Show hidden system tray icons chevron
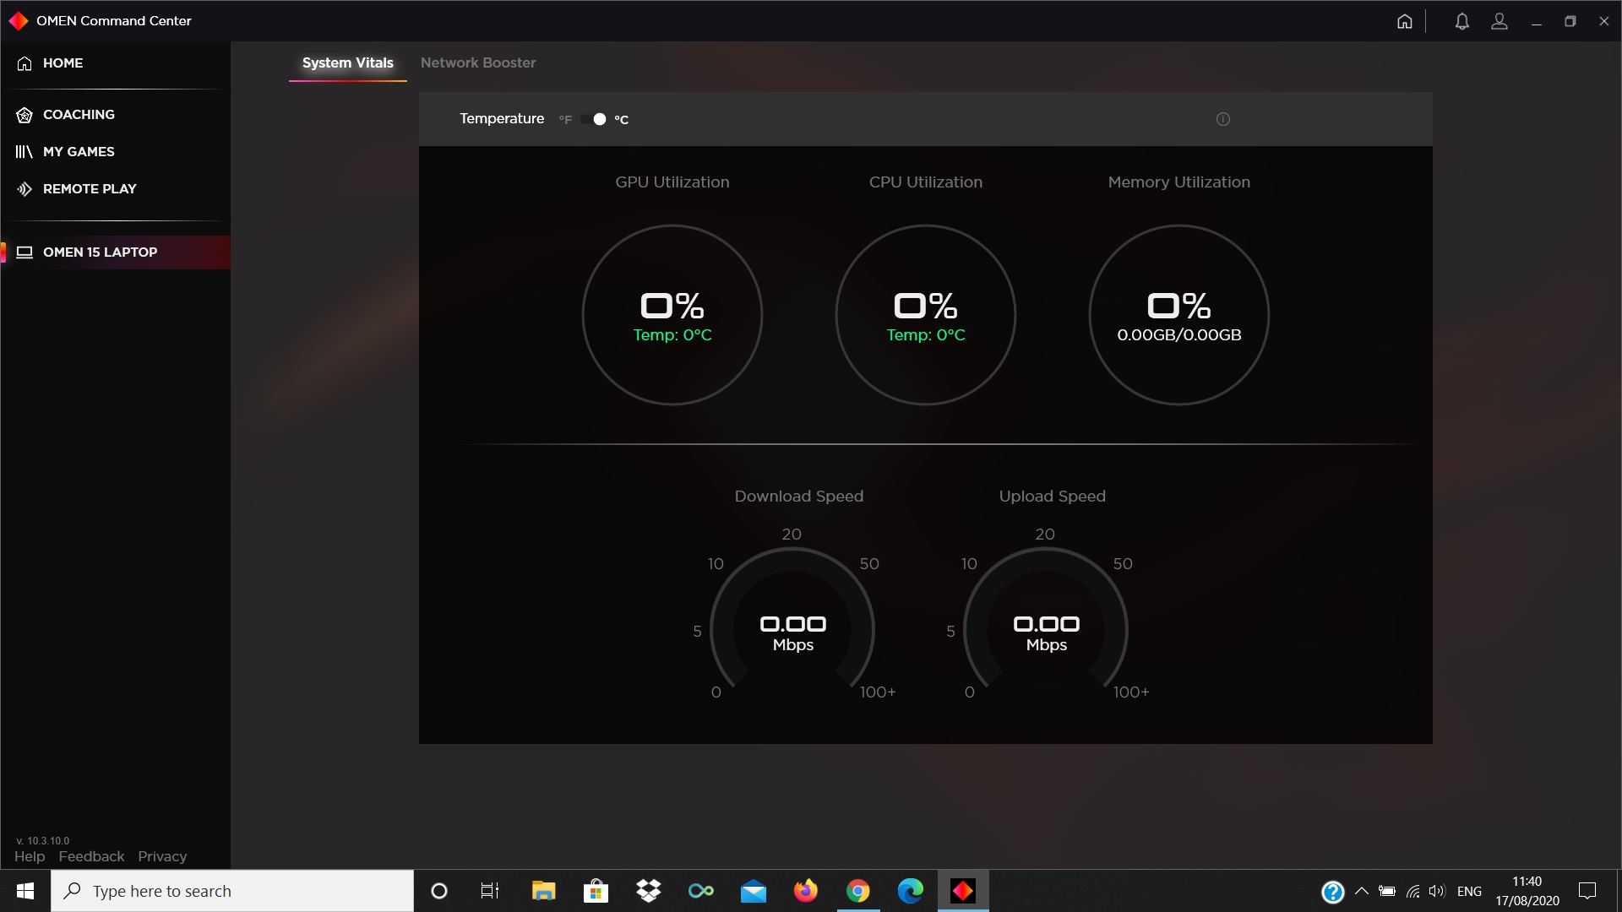Screen dimensions: 1622x912 click(1361, 891)
